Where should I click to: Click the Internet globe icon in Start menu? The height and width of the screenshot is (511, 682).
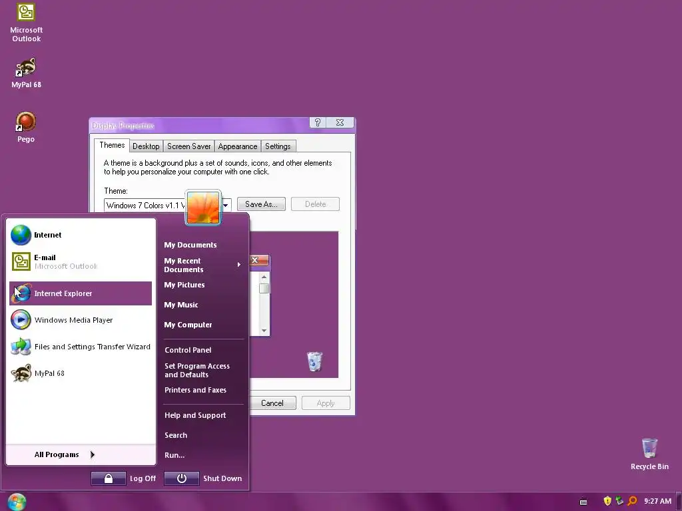click(21, 235)
